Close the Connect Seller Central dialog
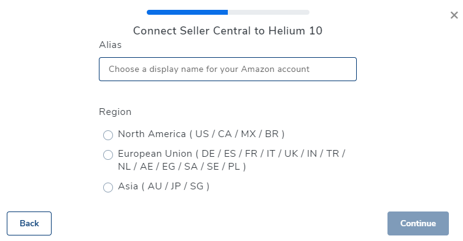The image size is (463, 241). 454,15
